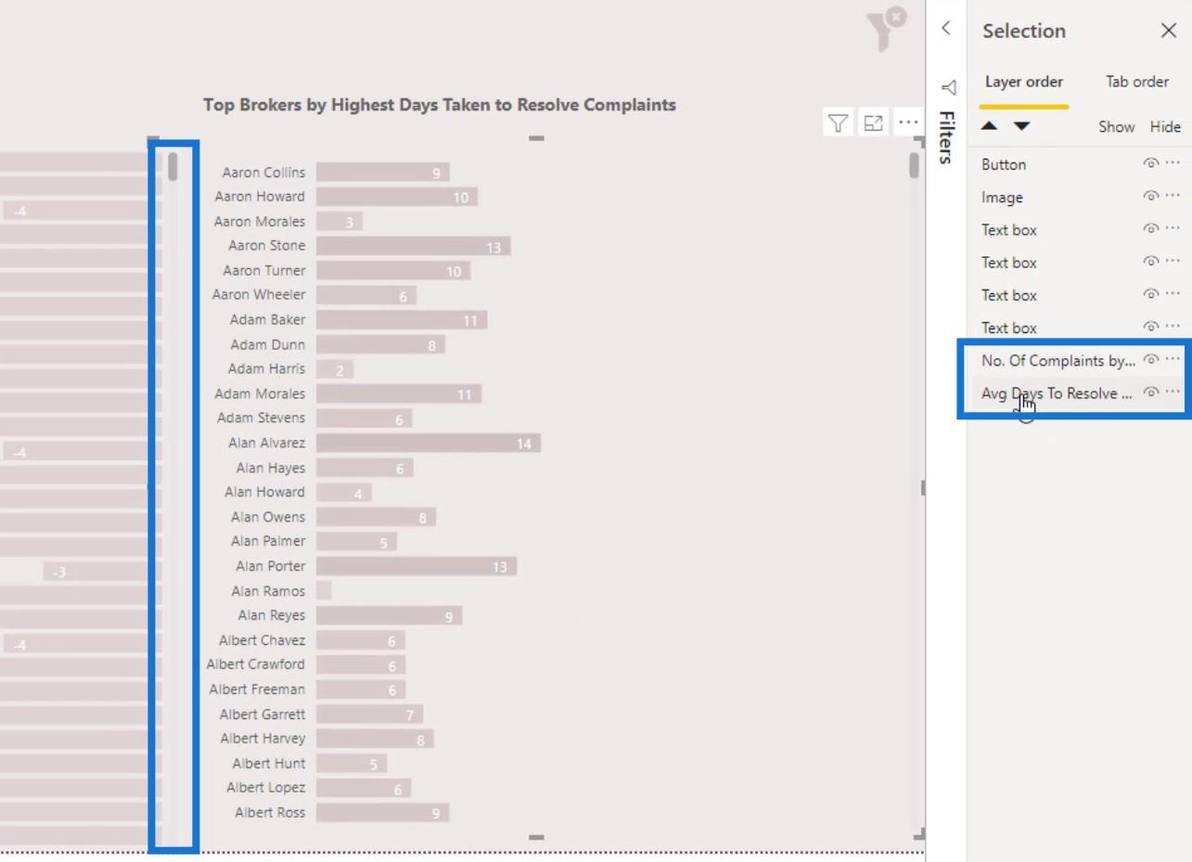Select the Avg Days To Resolve layer
The height and width of the screenshot is (862, 1192).
coord(1057,393)
